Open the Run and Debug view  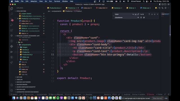(x=12, y=25)
